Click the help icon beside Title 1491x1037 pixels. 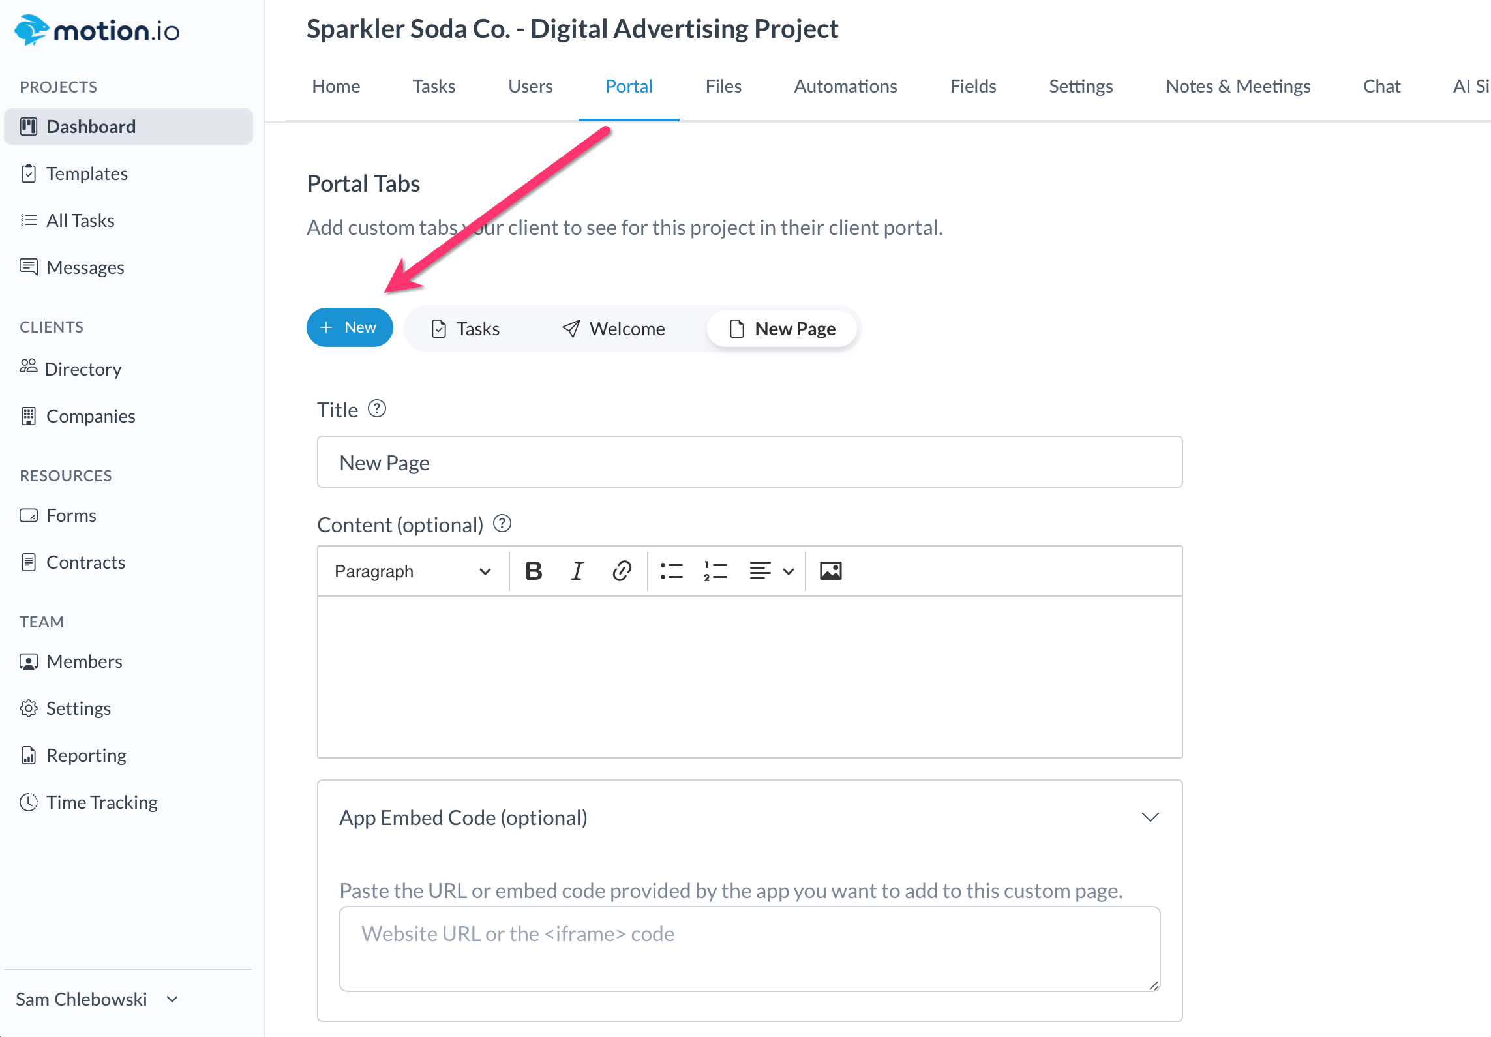click(377, 409)
